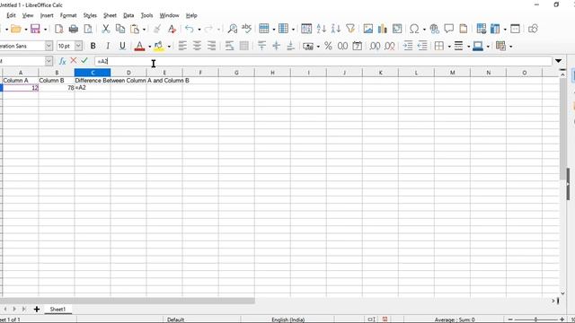The height and width of the screenshot is (323, 575).
Task: Open the font size dropdown
Action: pyautogui.click(x=78, y=46)
